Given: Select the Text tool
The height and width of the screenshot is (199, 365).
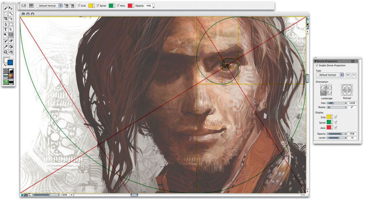Looking at the screenshot, I should pyautogui.click(x=6, y=30).
